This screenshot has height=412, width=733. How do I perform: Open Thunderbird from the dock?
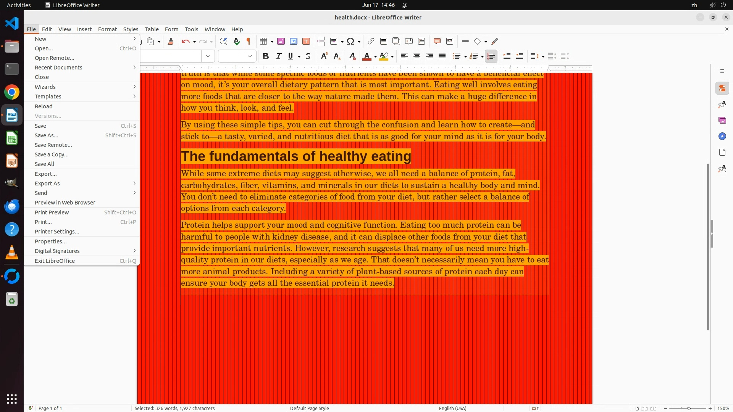(12, 206)
